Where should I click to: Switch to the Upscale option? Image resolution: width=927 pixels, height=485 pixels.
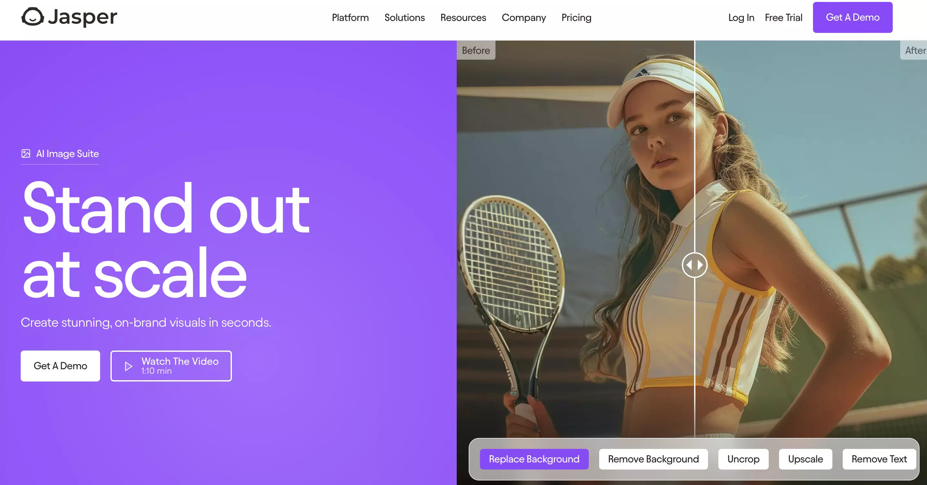[805, 459]
